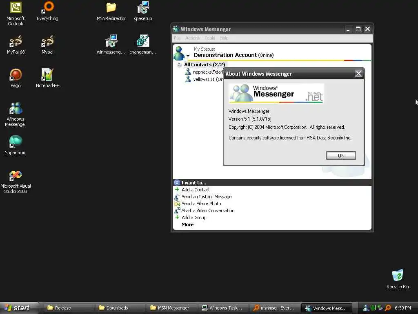Viewport: 418px width, 314px height.
Task: Open the Tools menu in Messenger
Action: click(210, 38)
